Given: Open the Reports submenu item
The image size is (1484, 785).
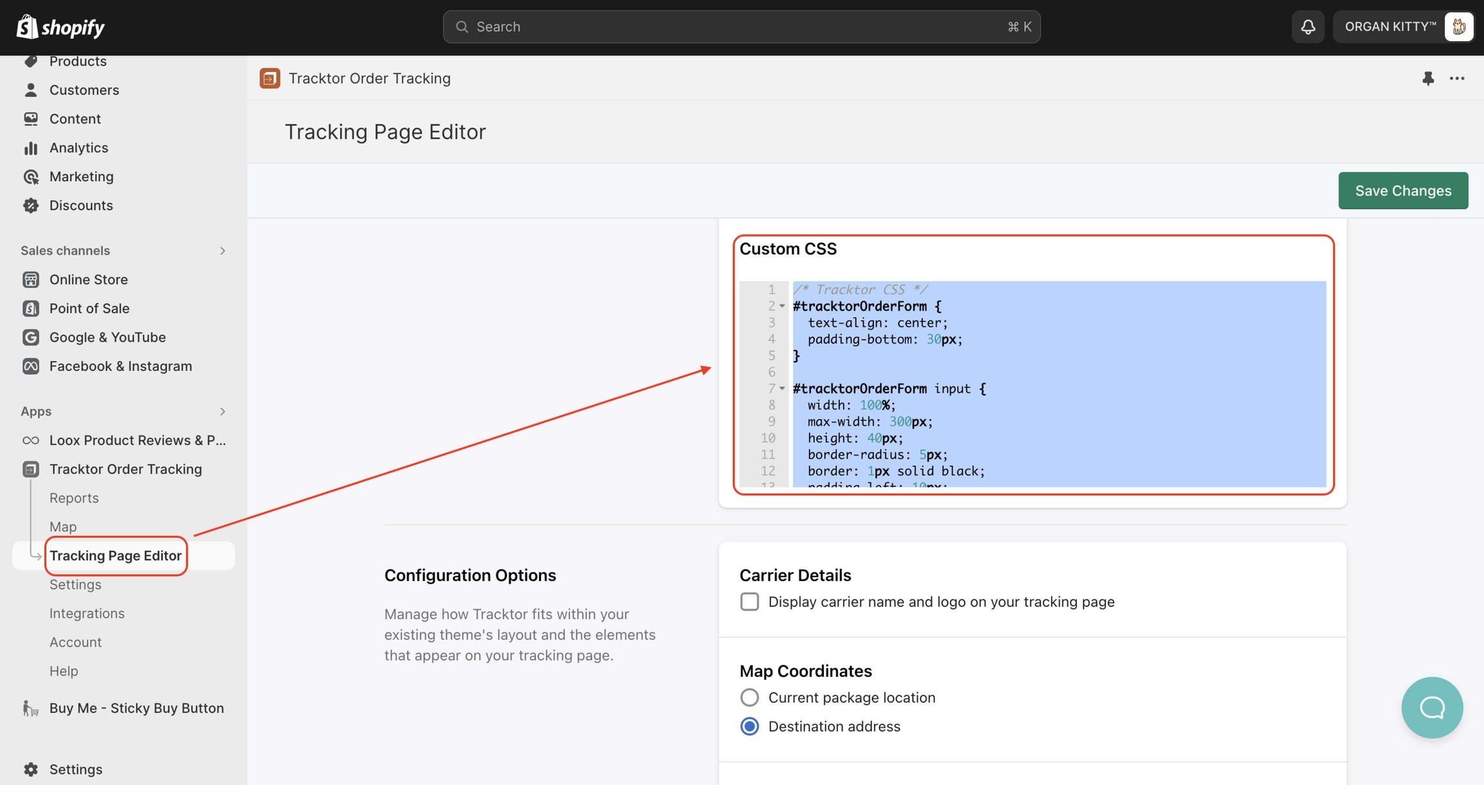Looking at the screenshot, I should click(74, 498).
